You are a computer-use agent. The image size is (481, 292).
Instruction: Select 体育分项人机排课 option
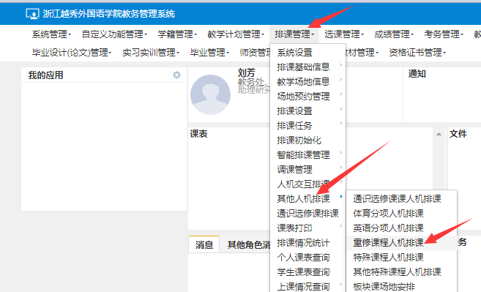(x=388, y=214)
